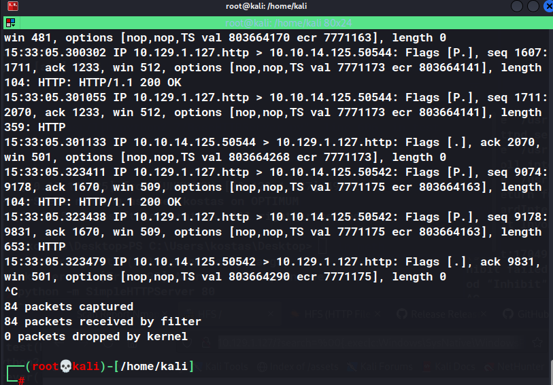Click the ^C interrupt line

[11, 291]
